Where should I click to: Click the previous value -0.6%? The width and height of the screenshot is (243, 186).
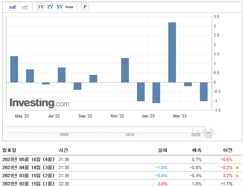pos(226,160)
